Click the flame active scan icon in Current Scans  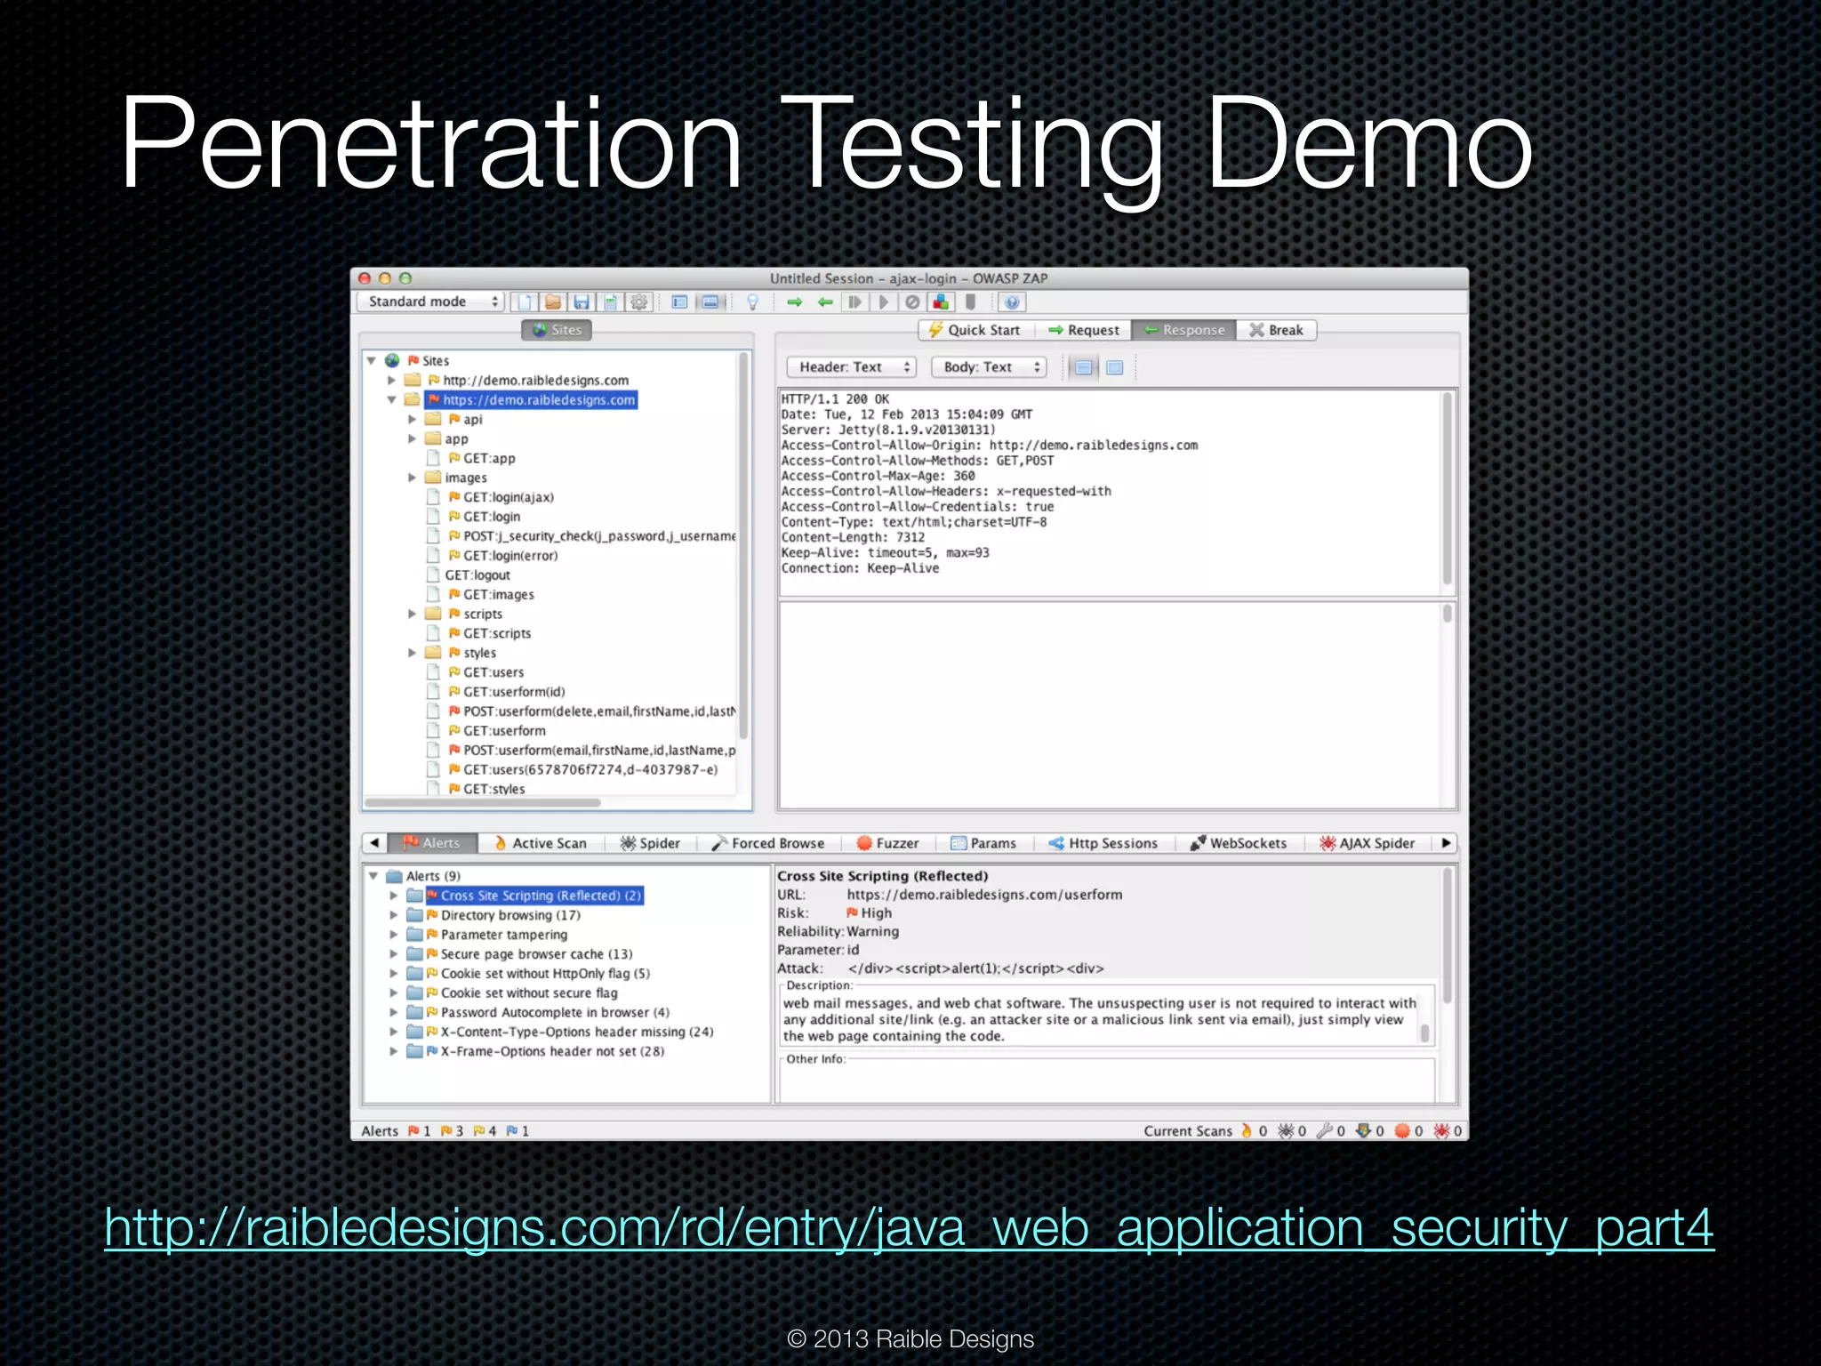[x=1247, y=1130]
